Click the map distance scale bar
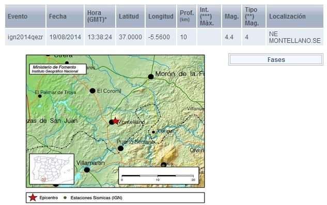The width and height of the screenshot is (327, 205). [x=158, y=176]
